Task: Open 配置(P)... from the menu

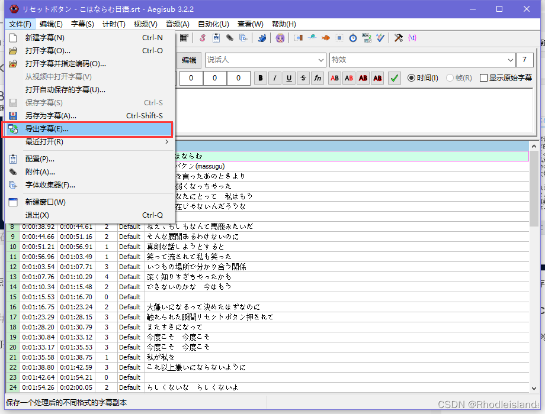Action: pyautogui.click(x=89, y=159)
